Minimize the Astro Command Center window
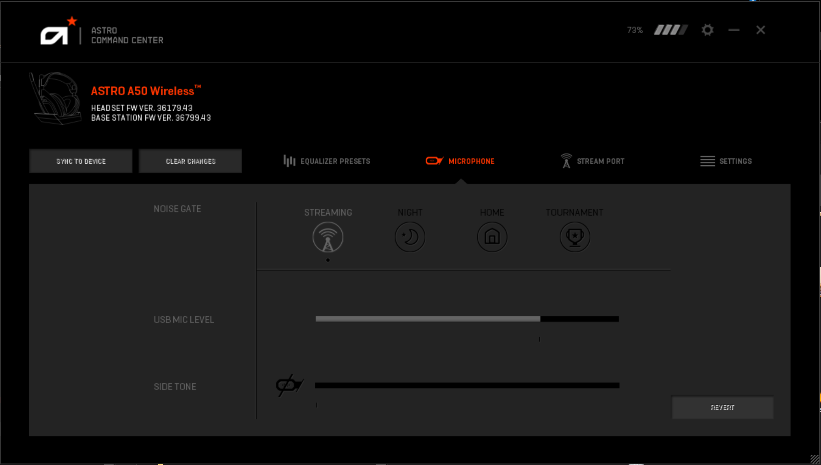Viewport: 821px width, 465px height. 734,30
